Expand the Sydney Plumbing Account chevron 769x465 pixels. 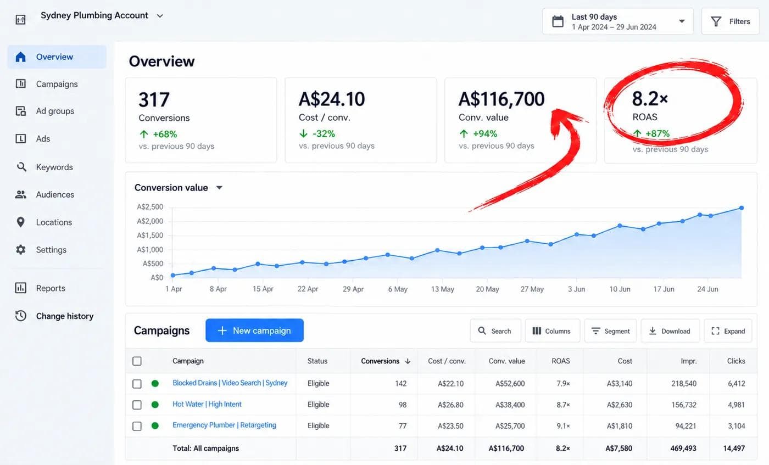pyautogui.click(x=160, y=16)
